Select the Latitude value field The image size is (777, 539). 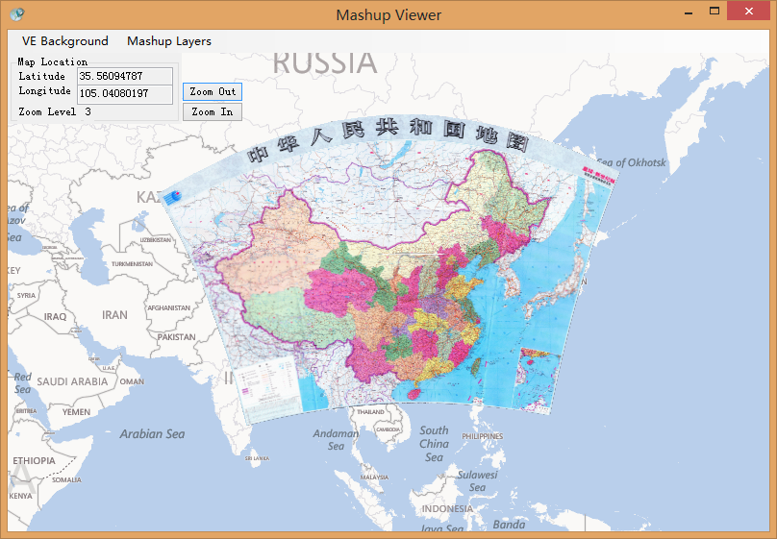coord(125,76)
